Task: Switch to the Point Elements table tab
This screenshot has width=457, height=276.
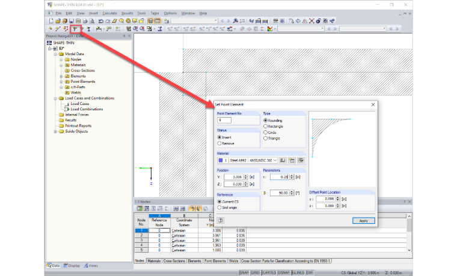Action: click(215, 261)
